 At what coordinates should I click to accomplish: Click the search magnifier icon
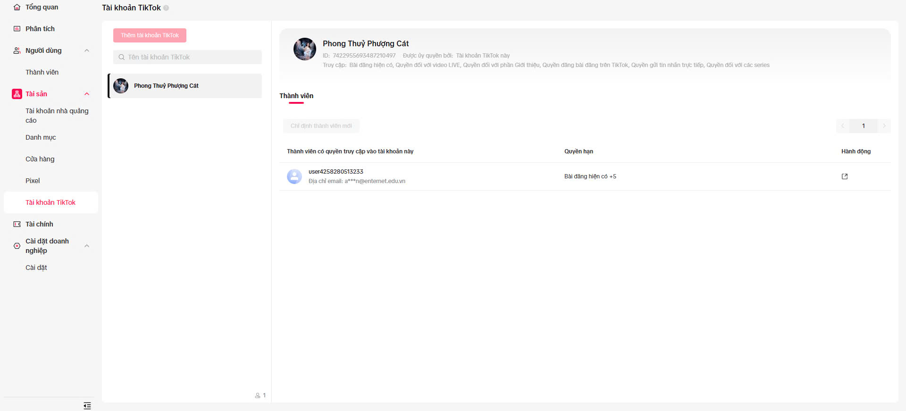[121, 57]
